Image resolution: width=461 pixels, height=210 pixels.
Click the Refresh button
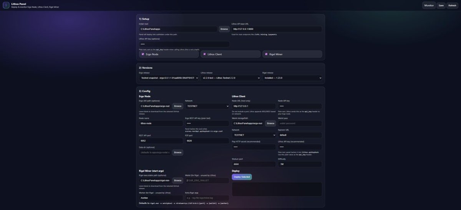(x=452, y=5)
